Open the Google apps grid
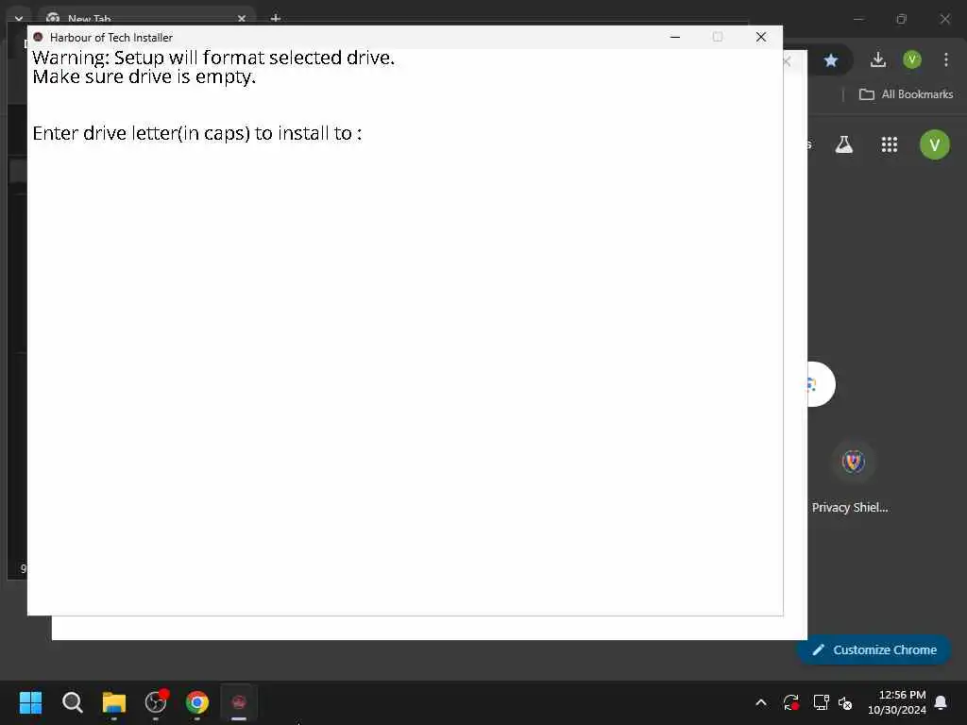This screenshot has width=967, height=725. tap(890, 144)
